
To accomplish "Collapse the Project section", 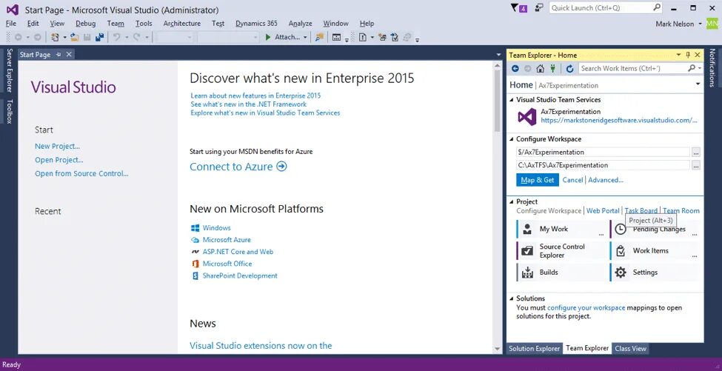I will [512, 201].
